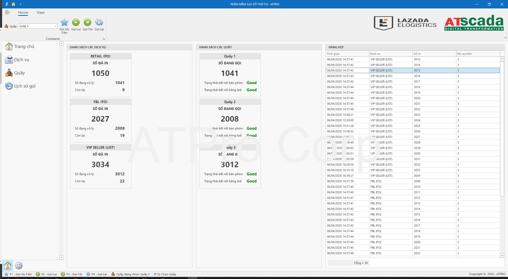Switch to the View tab

tap(41, 13)
